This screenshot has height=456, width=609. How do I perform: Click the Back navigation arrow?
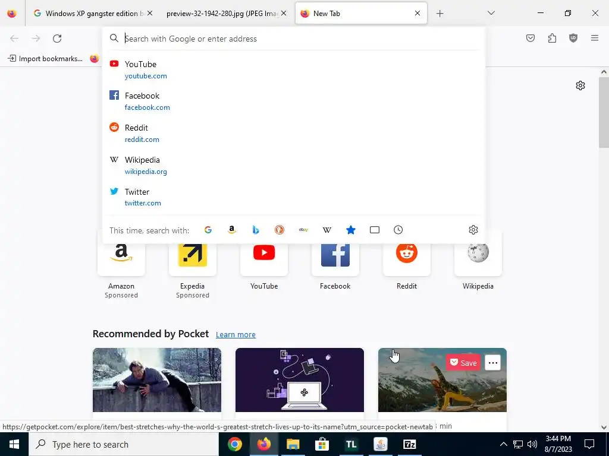(x=14, y=39)
